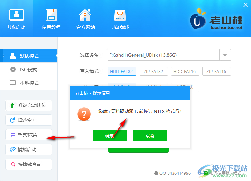This screenshot has height=181, width=251.
Task: Click the book icon above 使用教程
Action: pos(51,15)
